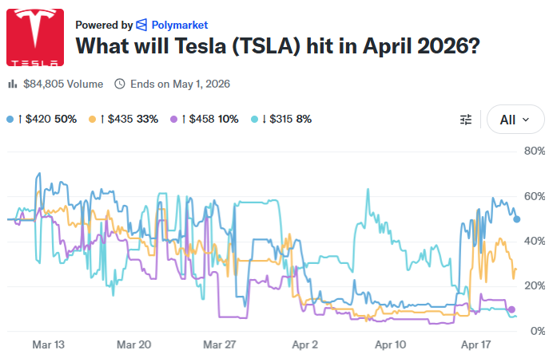The image size is (553, 362).
Task: Click the down arrow icon beside $315
Action: [265, 119]
